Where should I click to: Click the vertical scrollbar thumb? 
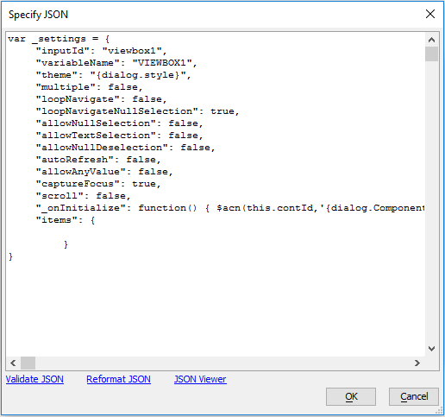pos(431,54)
